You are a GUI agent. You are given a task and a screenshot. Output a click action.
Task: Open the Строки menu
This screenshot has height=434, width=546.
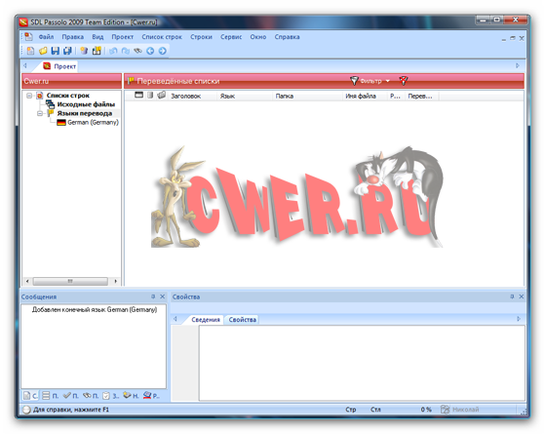[x=201, y=37]
